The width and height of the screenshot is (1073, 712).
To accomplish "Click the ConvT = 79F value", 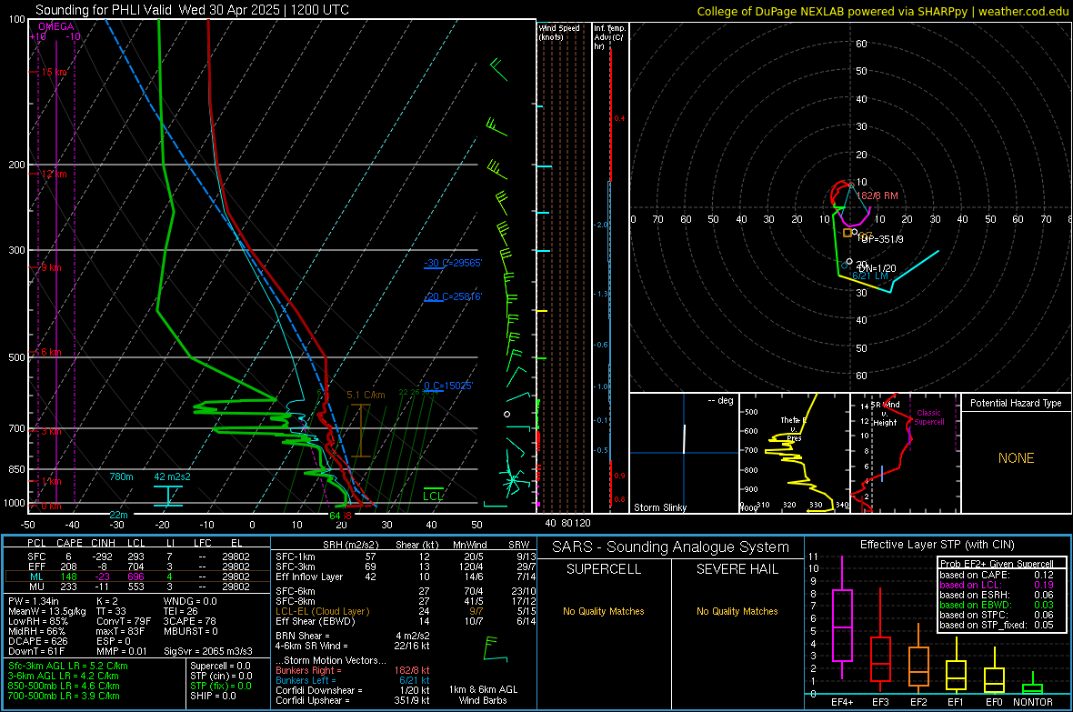I will (x=123, y=621).
